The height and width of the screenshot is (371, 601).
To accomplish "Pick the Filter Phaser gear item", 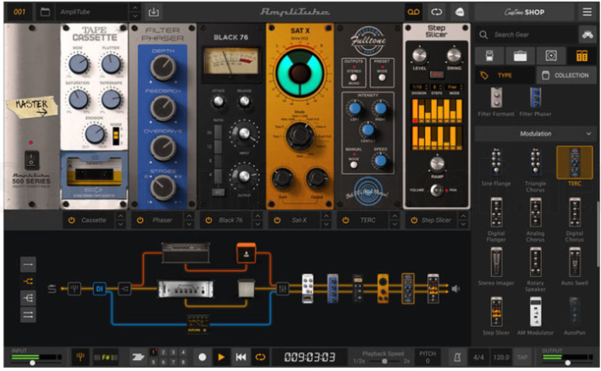I will 536,102.
